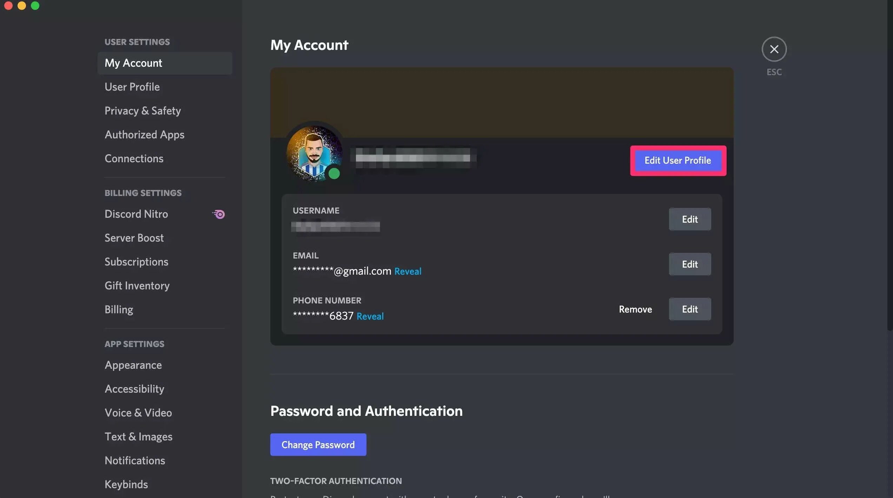Click the green online status indicator

click(334, 173)
